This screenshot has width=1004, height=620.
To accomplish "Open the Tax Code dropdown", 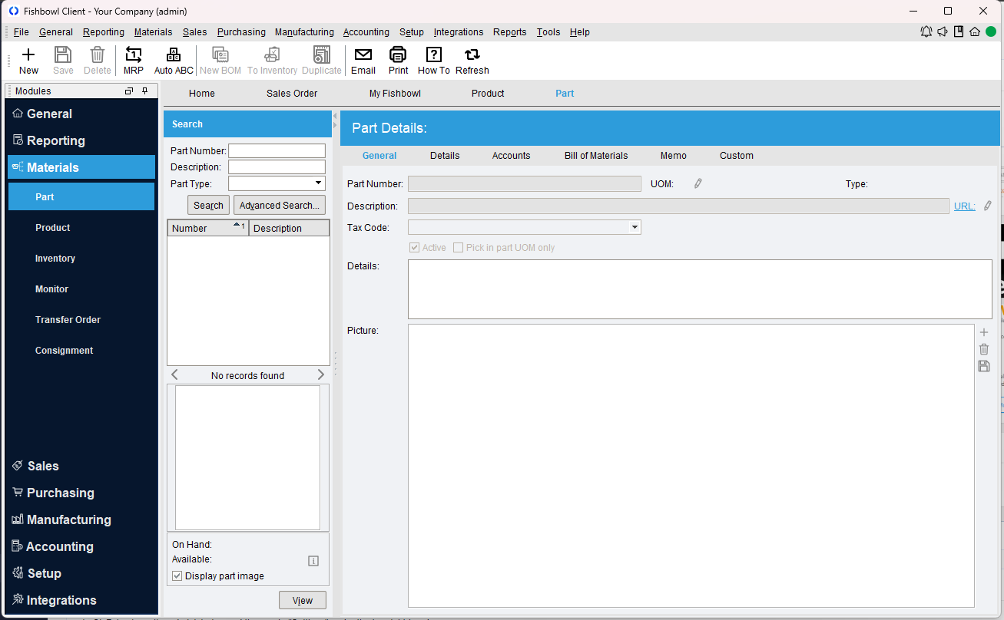I will click(635, 227).
